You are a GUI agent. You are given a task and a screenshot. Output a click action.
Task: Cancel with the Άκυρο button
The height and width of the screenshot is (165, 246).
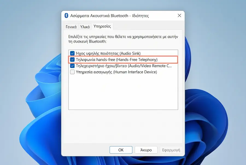146,150
